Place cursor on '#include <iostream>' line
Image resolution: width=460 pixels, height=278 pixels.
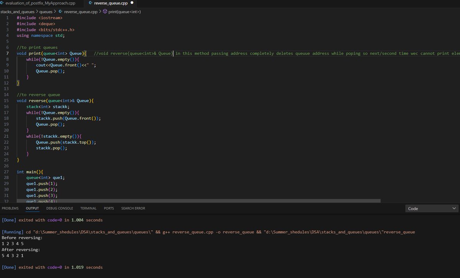tap(39, 18)
